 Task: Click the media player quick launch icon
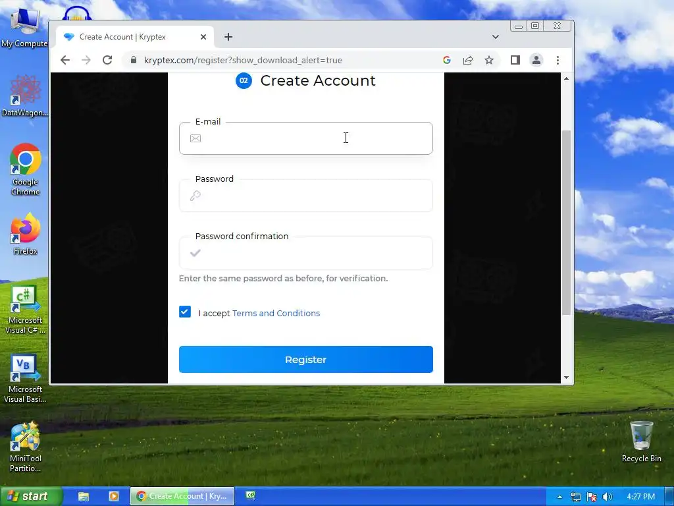tap(114, 497)
